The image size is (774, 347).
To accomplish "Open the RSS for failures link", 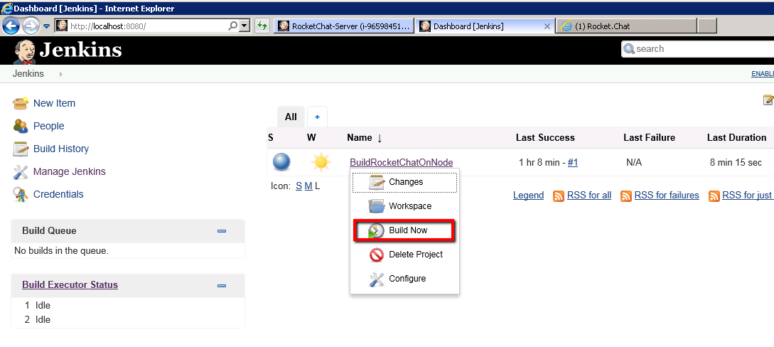I will 667,196.
